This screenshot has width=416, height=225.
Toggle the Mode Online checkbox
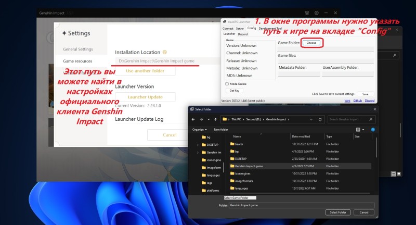(227, 83)
